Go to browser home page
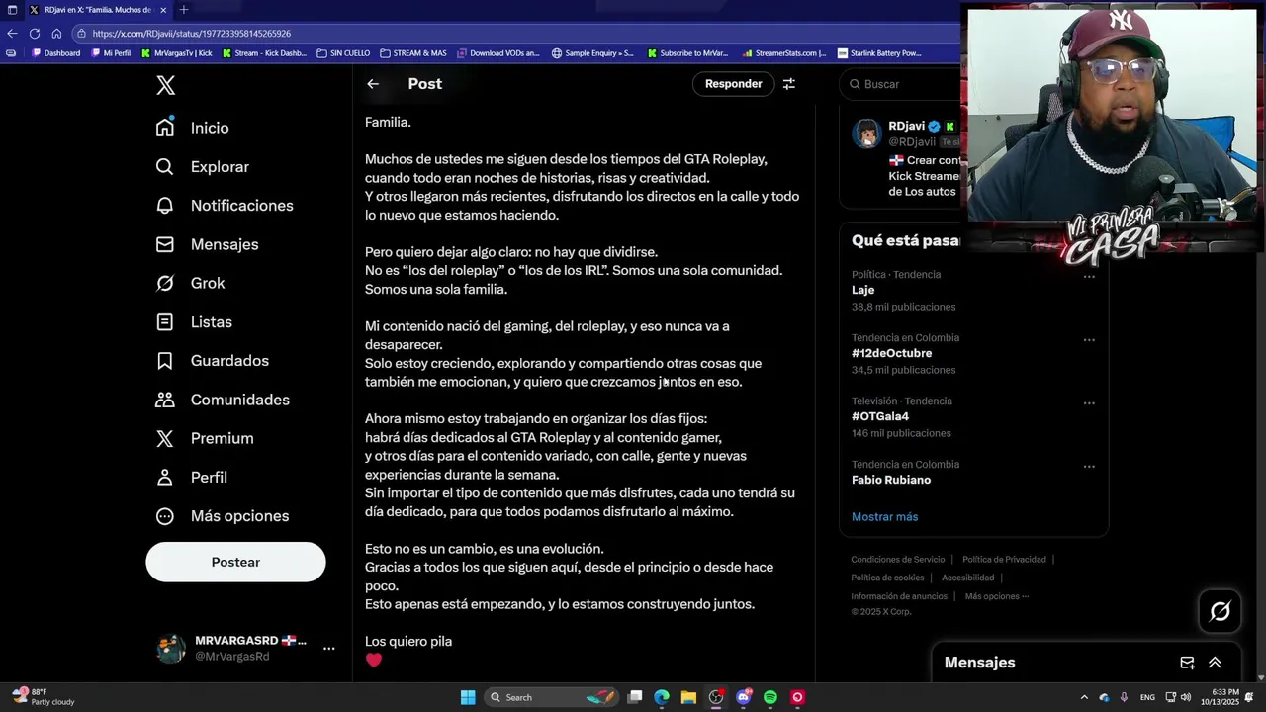The height and width of the screenshot is (712, 1266). pos(56,33)
